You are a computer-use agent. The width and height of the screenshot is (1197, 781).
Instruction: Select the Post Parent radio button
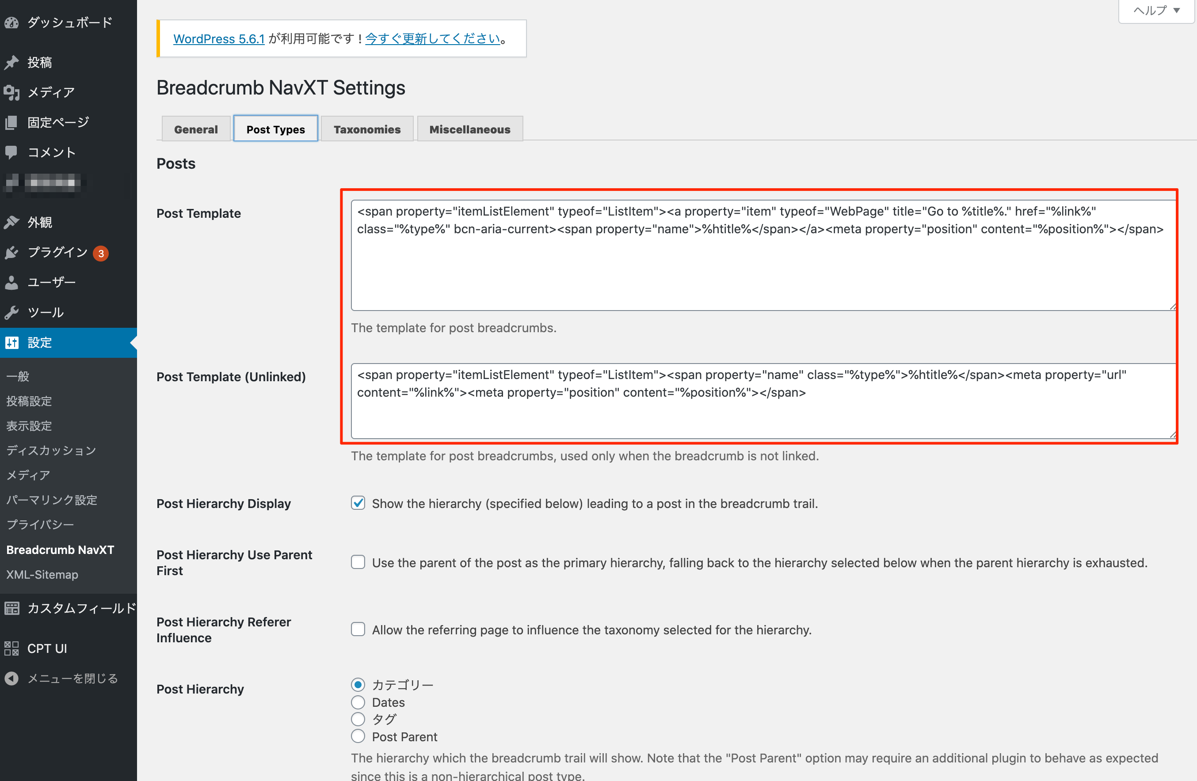(x=358, y=736)
